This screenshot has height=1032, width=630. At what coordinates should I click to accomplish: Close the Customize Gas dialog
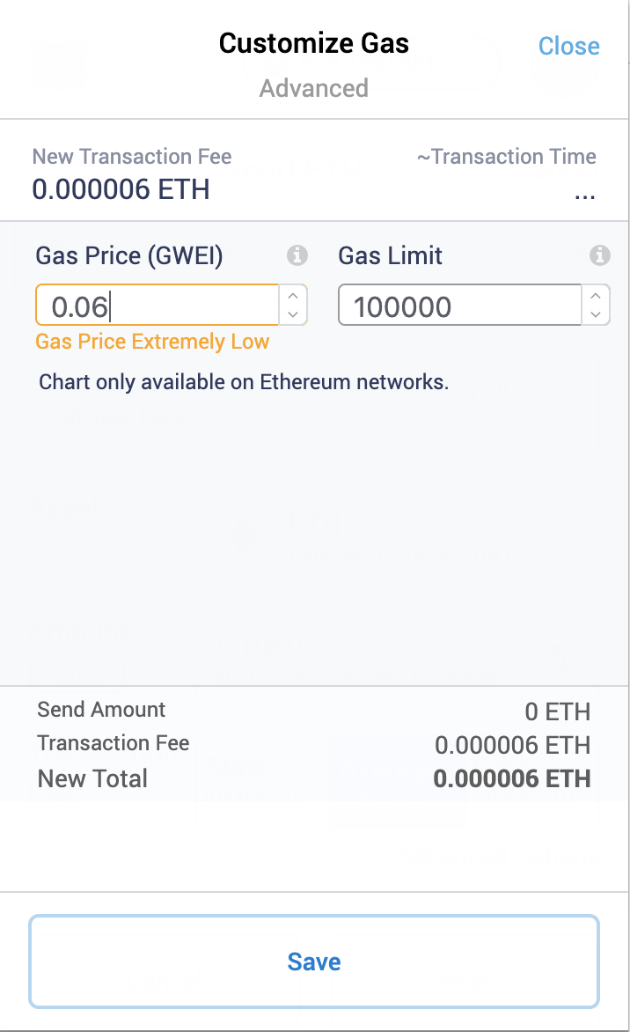click(x=568, y=47)
